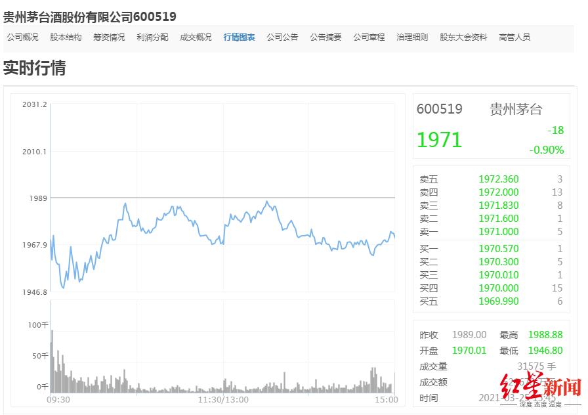
Task: Select 卖三 price 1971.830
Action: (x=498, y=206)
